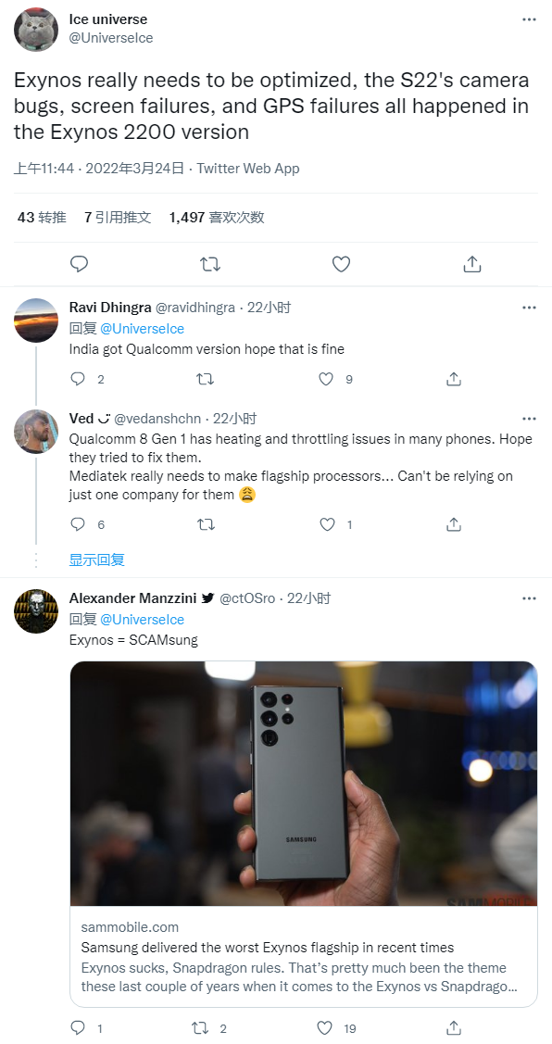This screenshot has width=552, height=1044.
Task: Show hidden replies with 显示回复
Action: point(97,560)
